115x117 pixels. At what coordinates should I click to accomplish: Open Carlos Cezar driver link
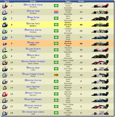click(34, 68)
